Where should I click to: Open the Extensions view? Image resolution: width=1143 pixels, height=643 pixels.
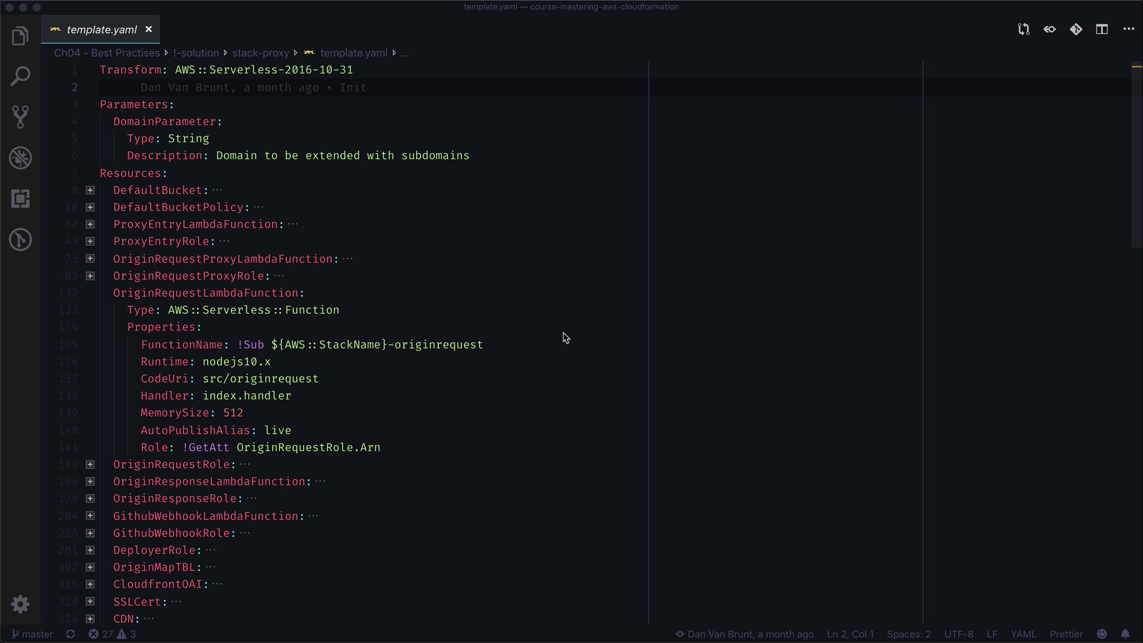tap(20, 199)
